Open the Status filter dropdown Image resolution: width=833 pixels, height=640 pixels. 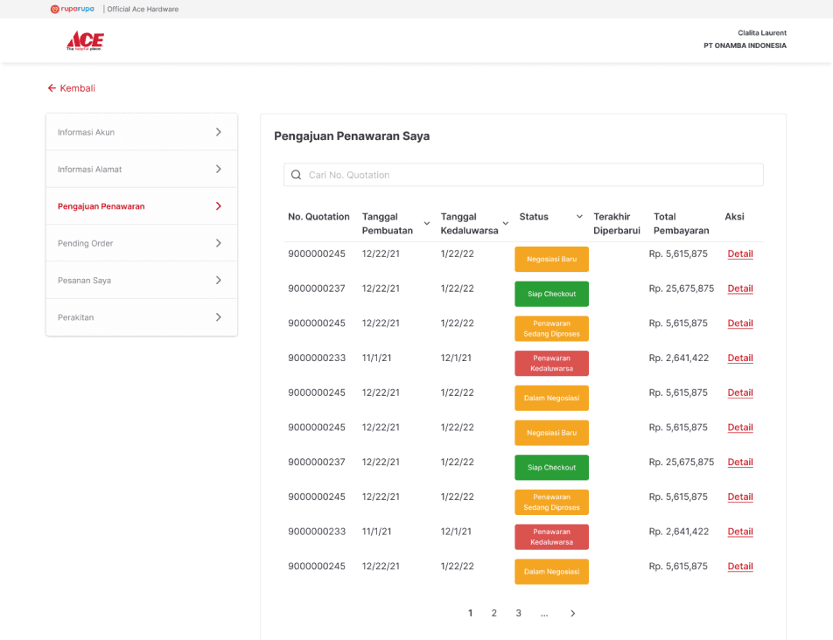click(579, 217)
